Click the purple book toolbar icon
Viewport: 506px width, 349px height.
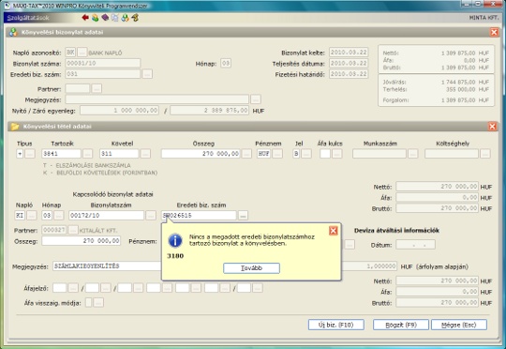point(105,18)
